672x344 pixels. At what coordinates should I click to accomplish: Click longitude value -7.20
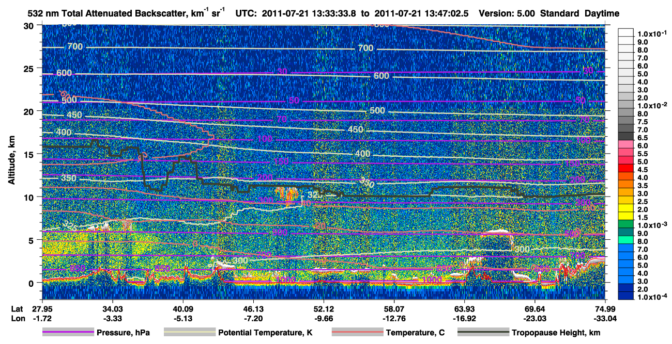(253, 318)
